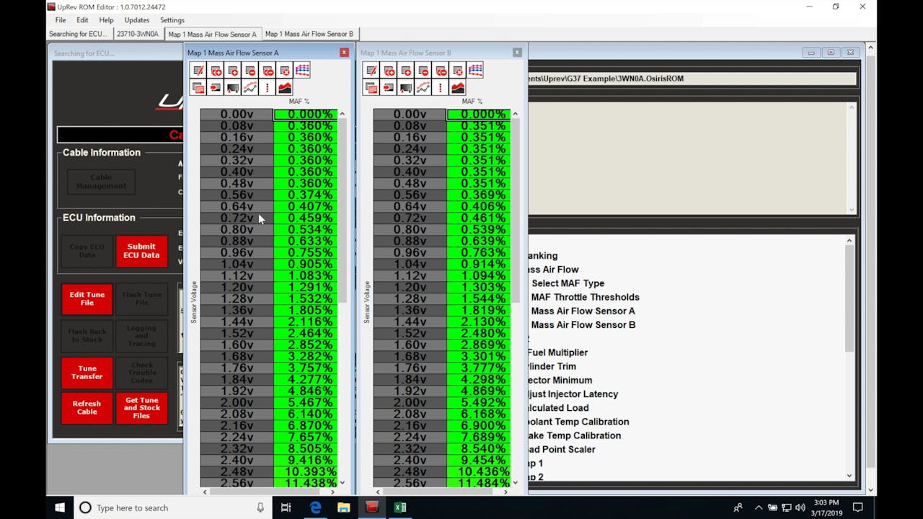Viewport: 923px width, 519px height.
Task: Open the 3D mesh graph view for Sensor A
Action: [302, 70]
